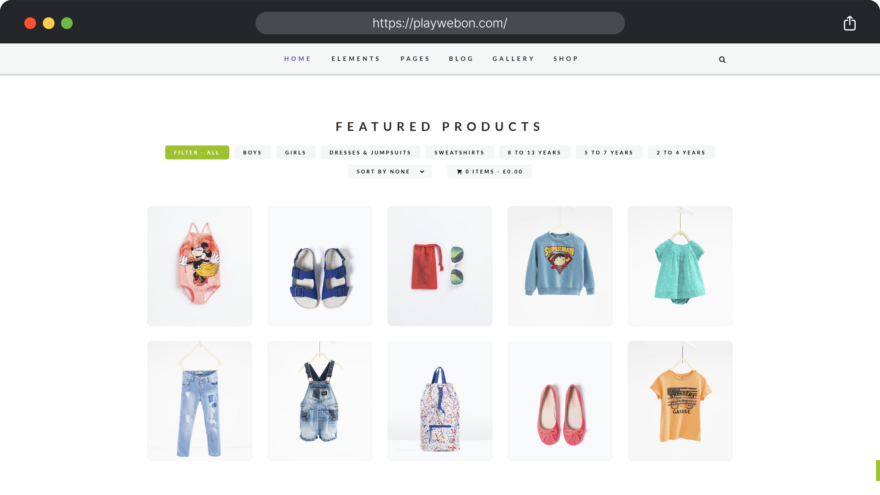Filter by Dresses & Jumpsuits
Screen dimensions: 880x495
point(370,152)
